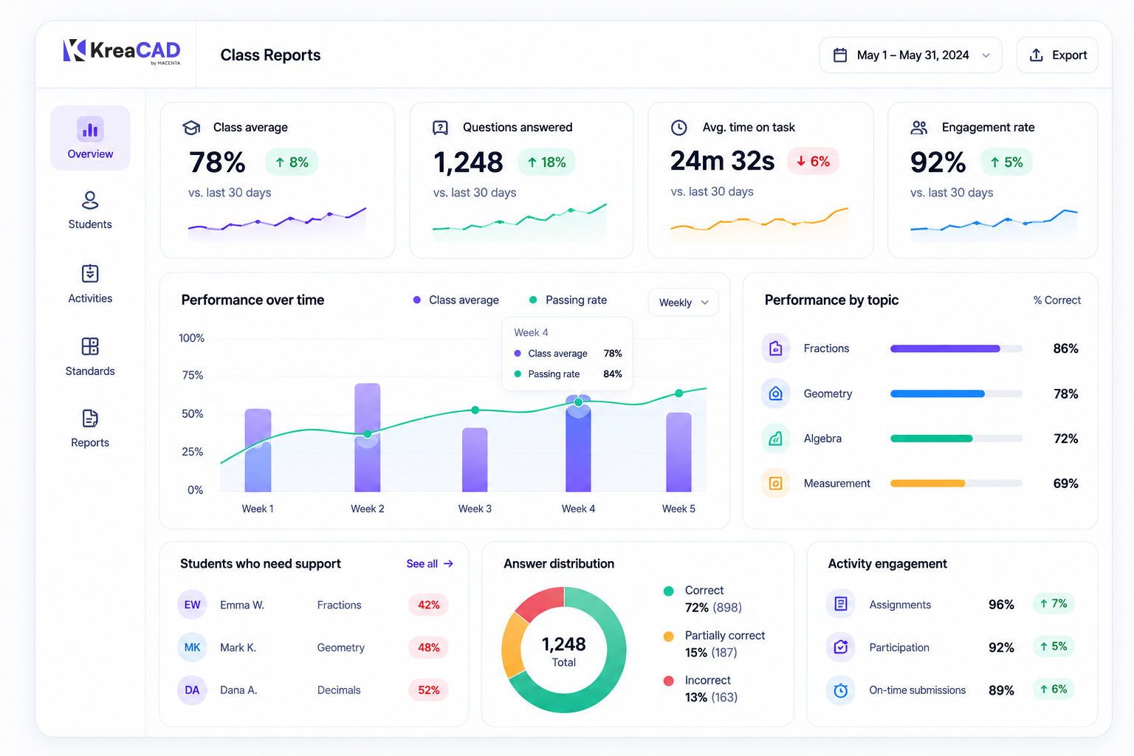Go to Activities in the sidebar
This screenshot has height=756, width=1134.
[90, 284]
